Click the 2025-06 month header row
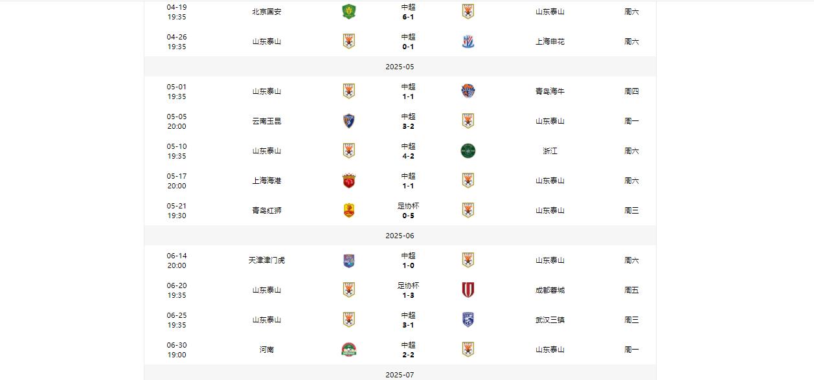The height and width of the screenshot is (380, 814). tap(400, 236)
